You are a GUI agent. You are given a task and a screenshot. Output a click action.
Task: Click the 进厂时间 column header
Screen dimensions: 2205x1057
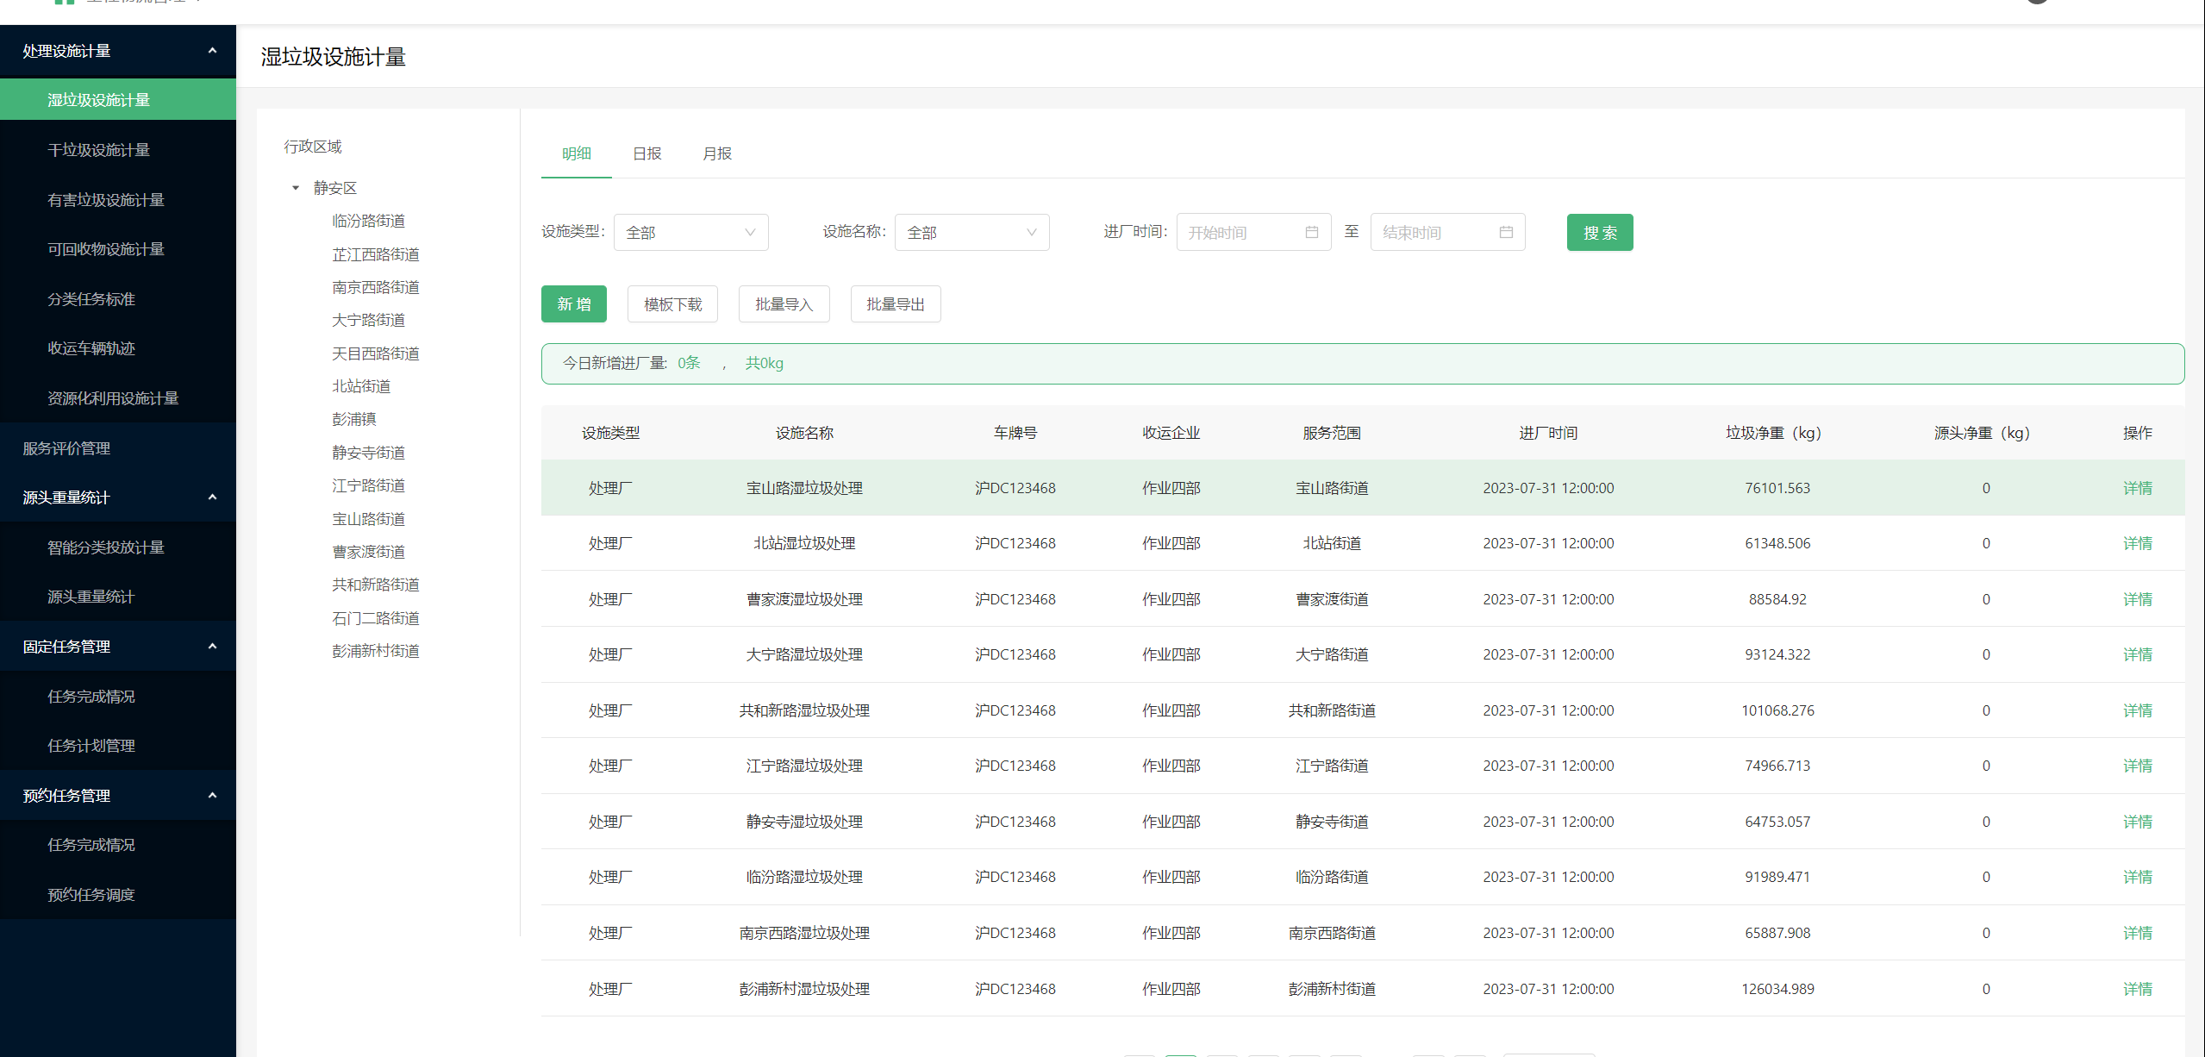pyautogui.click(x=1548, y=433)
